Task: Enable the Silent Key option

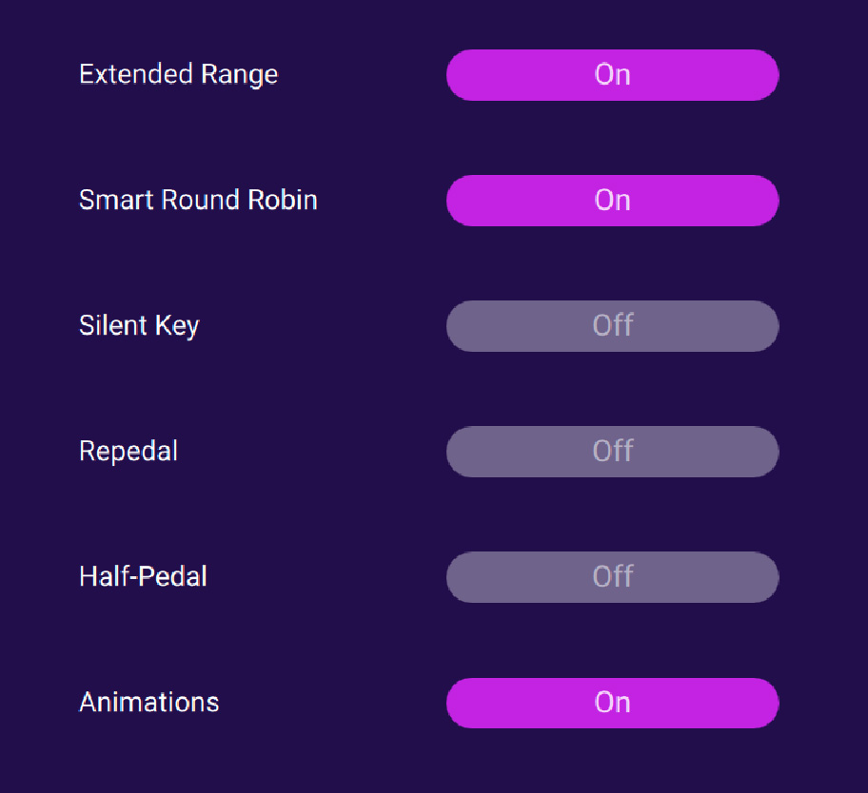Action: pos(612,325)
